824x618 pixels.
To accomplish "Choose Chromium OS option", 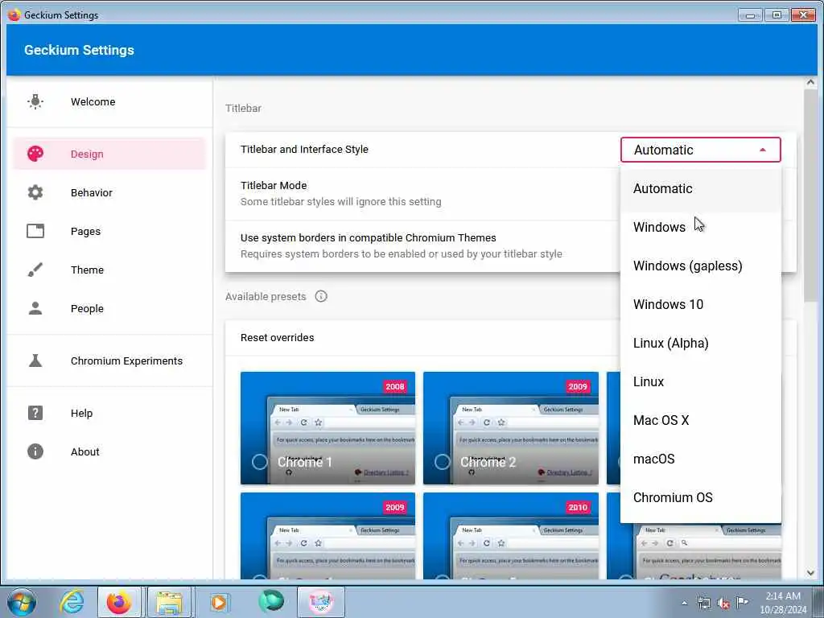I will pos(701,497).
